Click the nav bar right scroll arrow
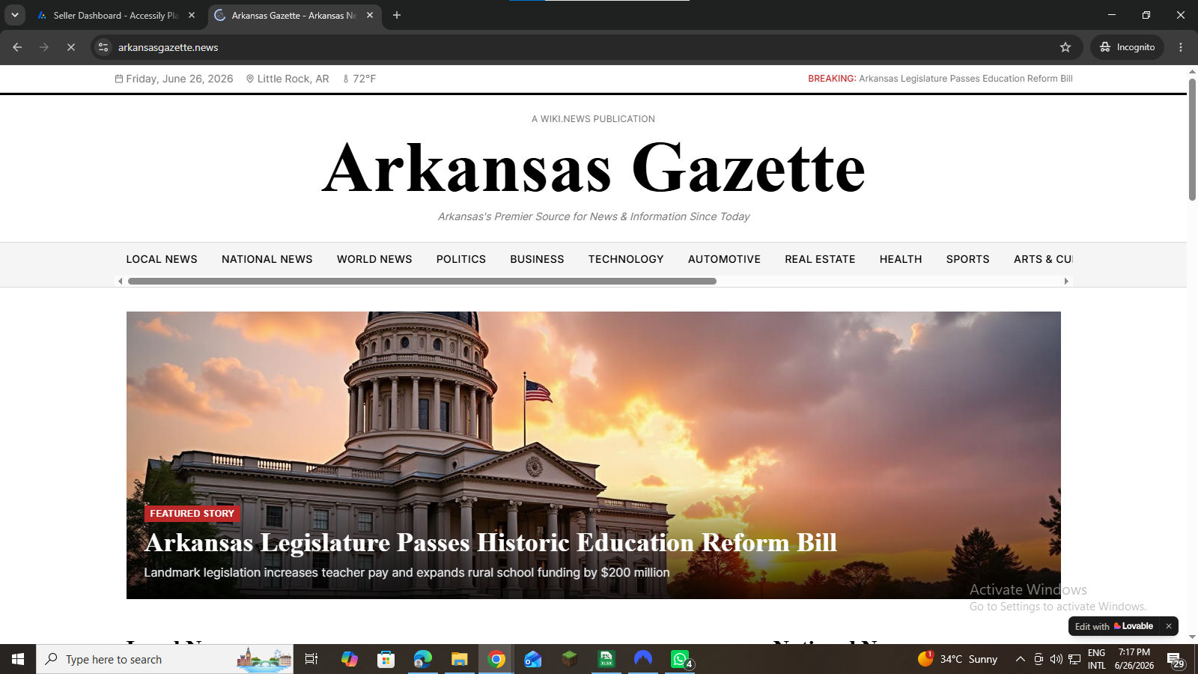1198x674 pixels. (x=1066, y=282)
